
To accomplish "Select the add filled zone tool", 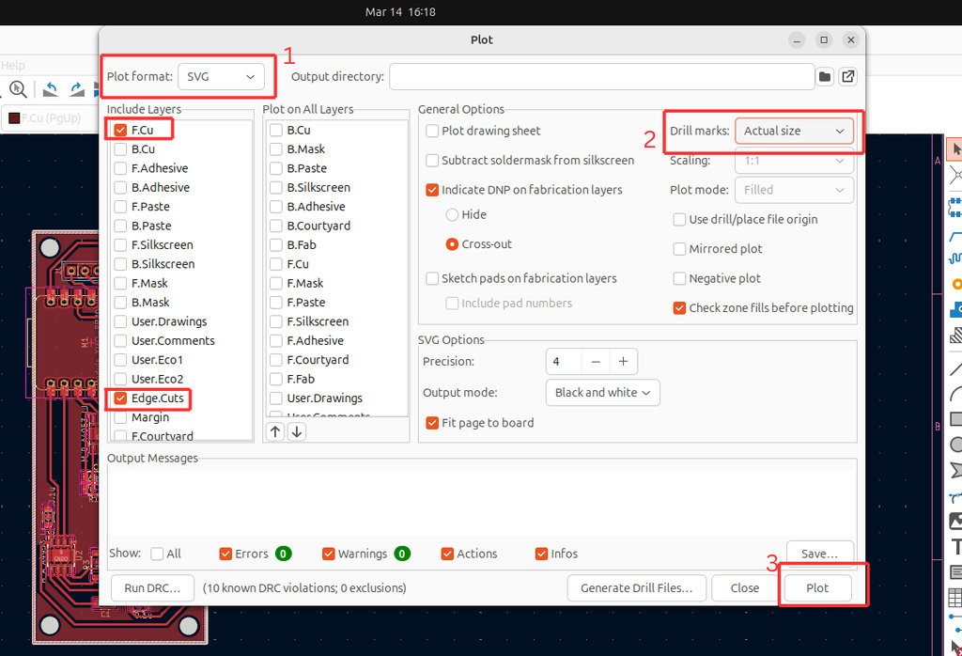I will tap(955, 308).
